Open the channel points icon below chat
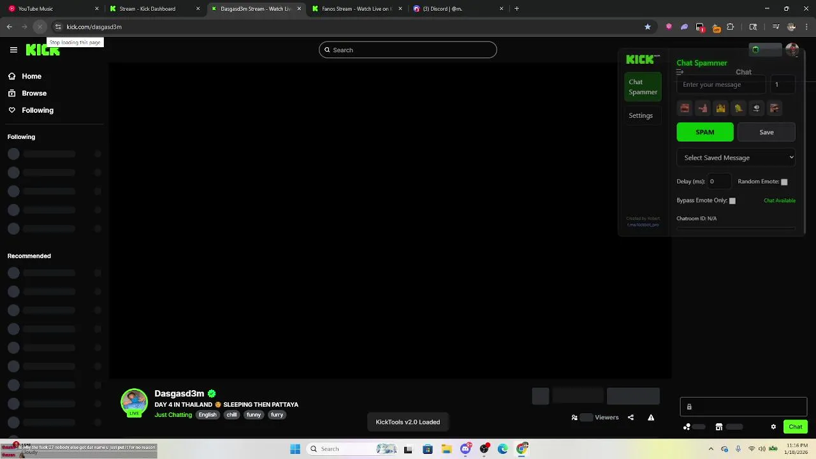The height and width of the screenshot is (459, 816). (x=687, y=426)
